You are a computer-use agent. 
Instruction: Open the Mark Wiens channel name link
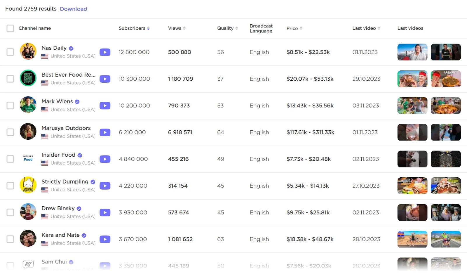(57, 101)
